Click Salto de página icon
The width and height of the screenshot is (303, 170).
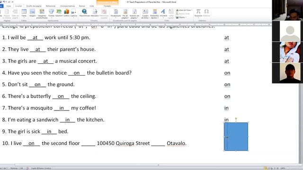pos(15,11)
